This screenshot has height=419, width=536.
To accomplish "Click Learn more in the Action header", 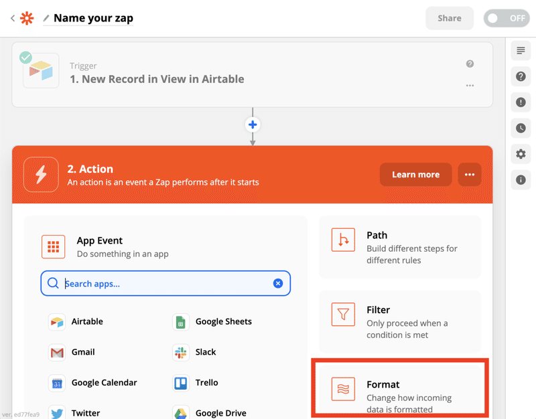I will click(415, 175).
